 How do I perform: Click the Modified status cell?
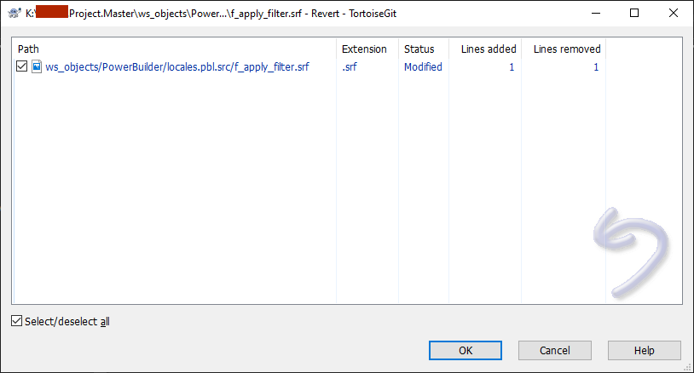(x=423, y=66)
